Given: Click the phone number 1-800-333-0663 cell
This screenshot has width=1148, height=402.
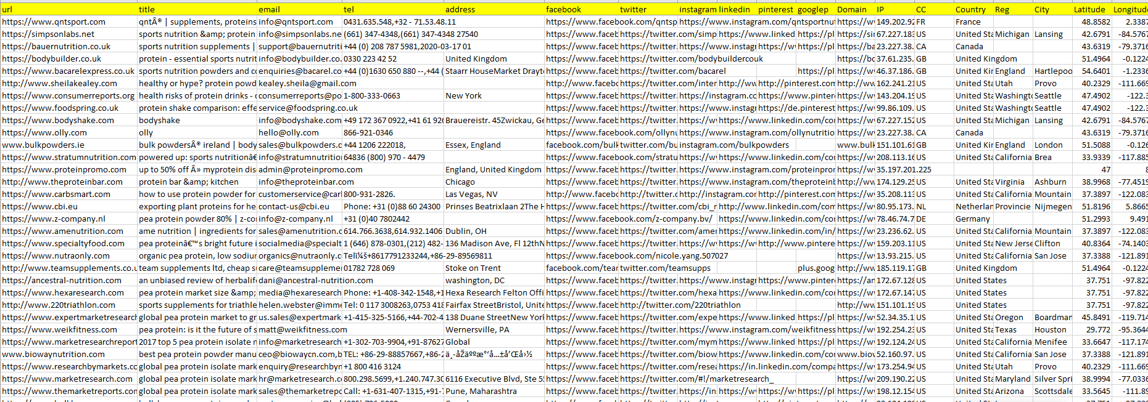Looking at the screenshot, I should click(x=393, y=95).
